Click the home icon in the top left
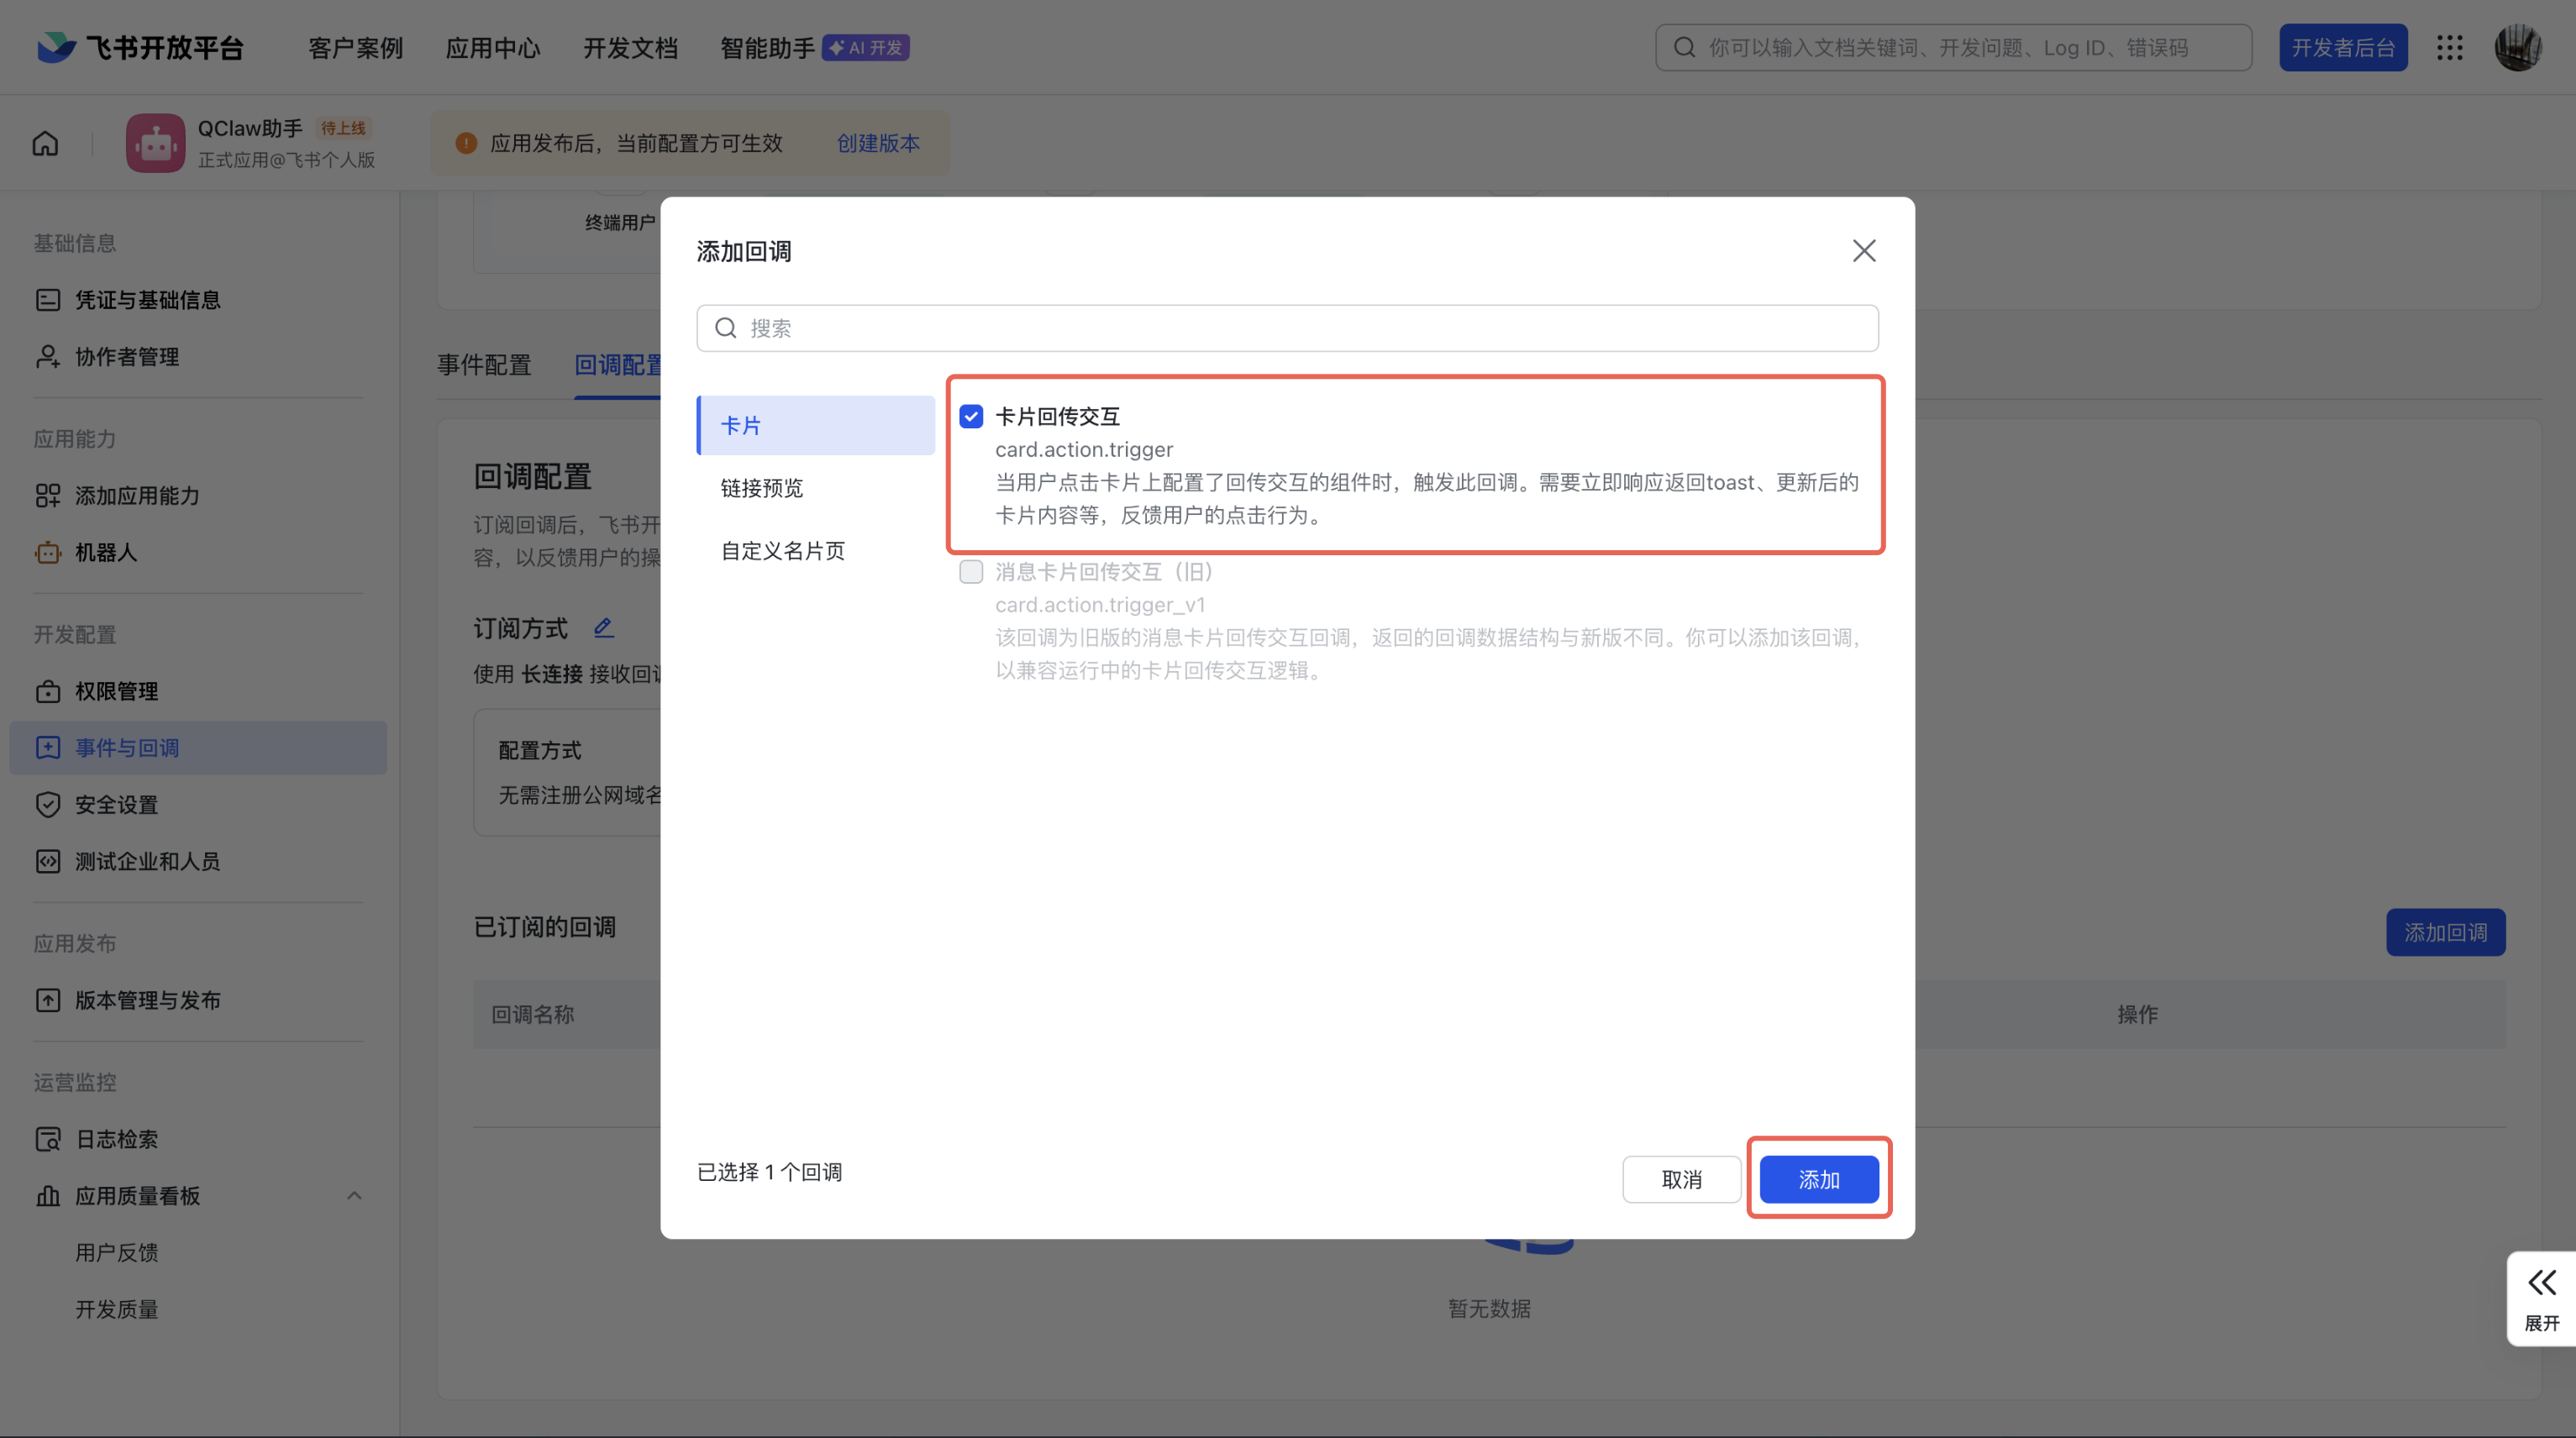2576x1438 pixels. pos(45,143)
